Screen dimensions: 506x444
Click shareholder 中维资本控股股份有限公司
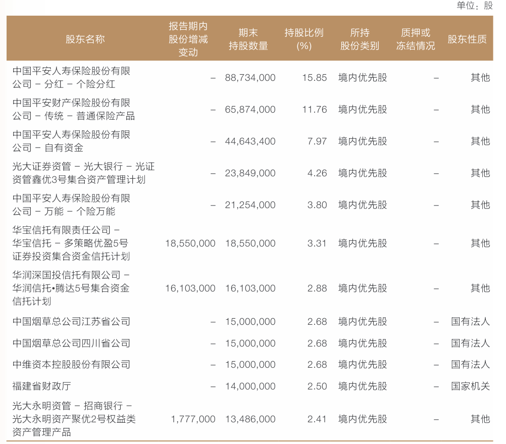click(71, 365)
